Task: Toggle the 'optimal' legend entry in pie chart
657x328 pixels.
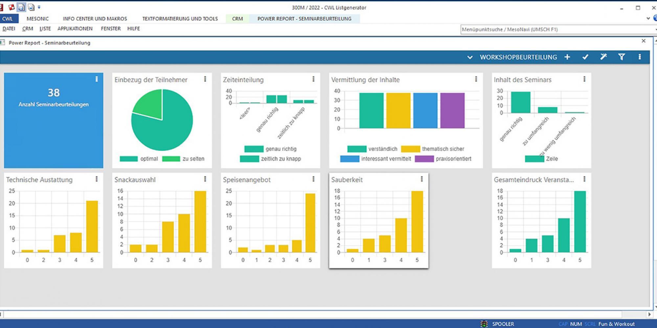Action: (139, 159)
